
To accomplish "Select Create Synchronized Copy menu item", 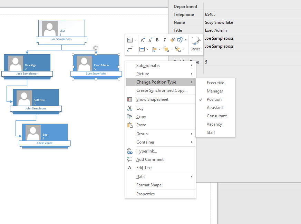I will (161, 90).
